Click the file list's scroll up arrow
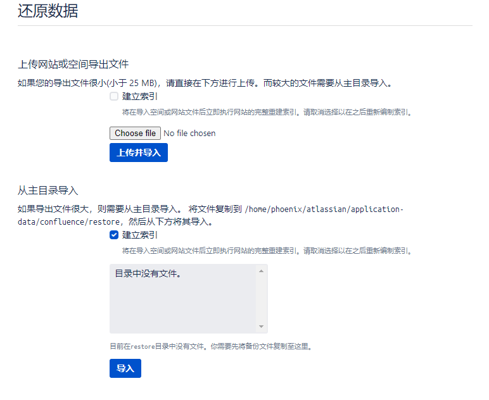This screenshot has width=489, height=400. coord(261,272)
